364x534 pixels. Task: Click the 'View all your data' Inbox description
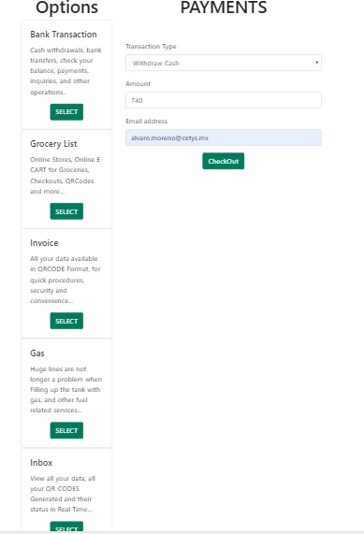tap(63, 494)
